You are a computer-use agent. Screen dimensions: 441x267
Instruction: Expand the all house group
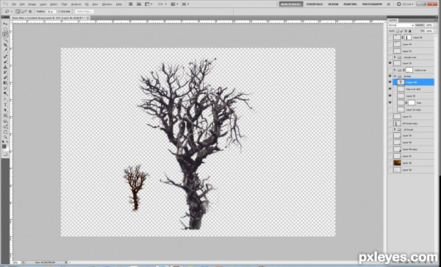[395, 129]
